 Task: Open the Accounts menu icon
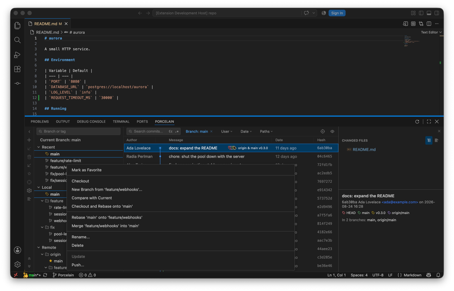point(17,250)
